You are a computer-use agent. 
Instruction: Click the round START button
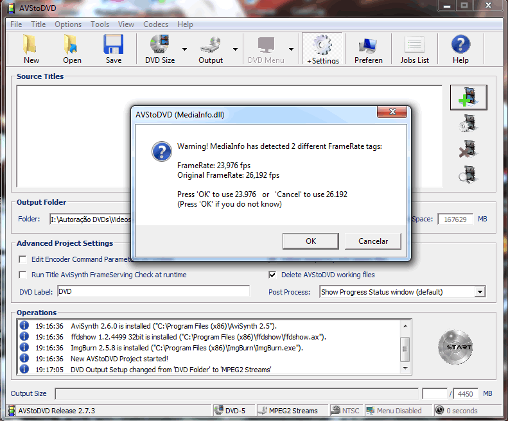pyautogui.click(x=455, y=347)
